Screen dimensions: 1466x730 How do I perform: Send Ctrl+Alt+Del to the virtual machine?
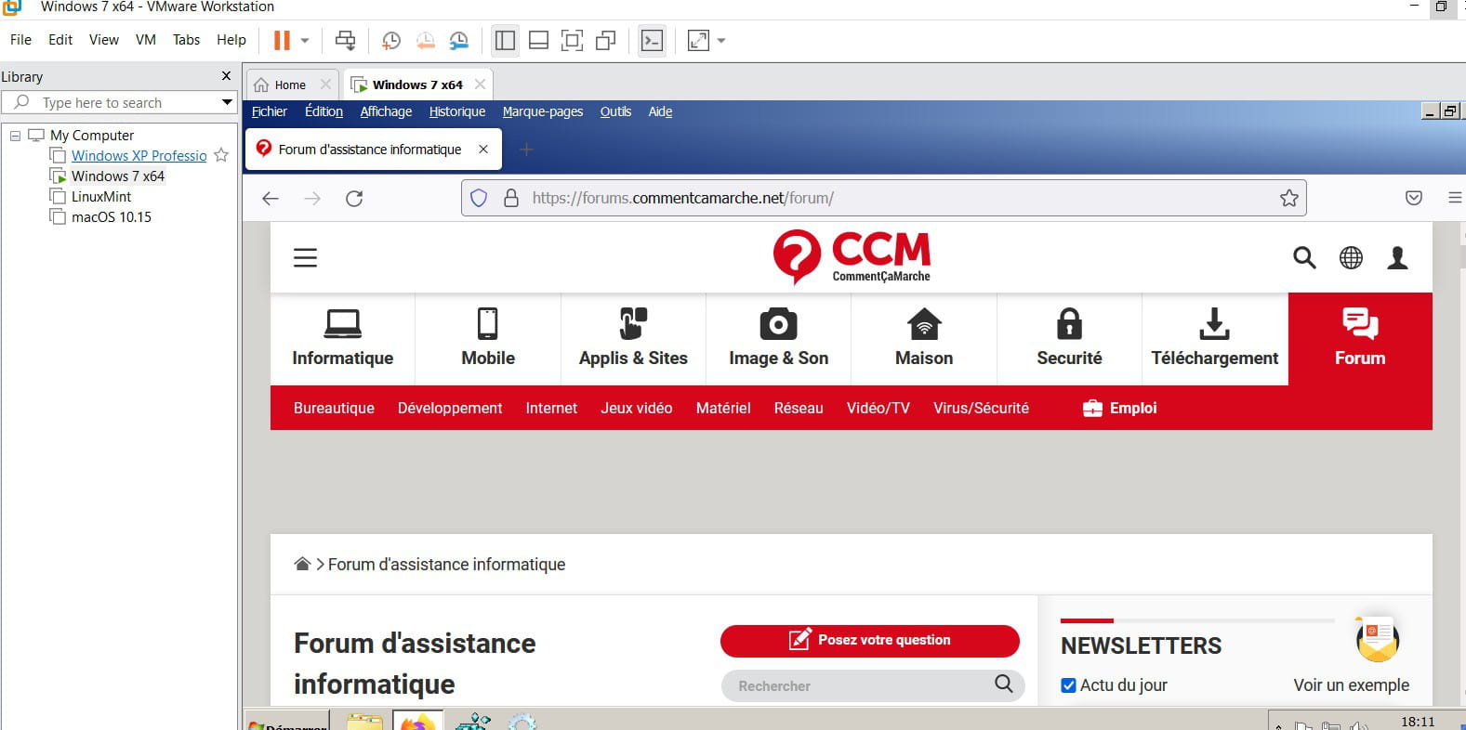click(345, 40)
